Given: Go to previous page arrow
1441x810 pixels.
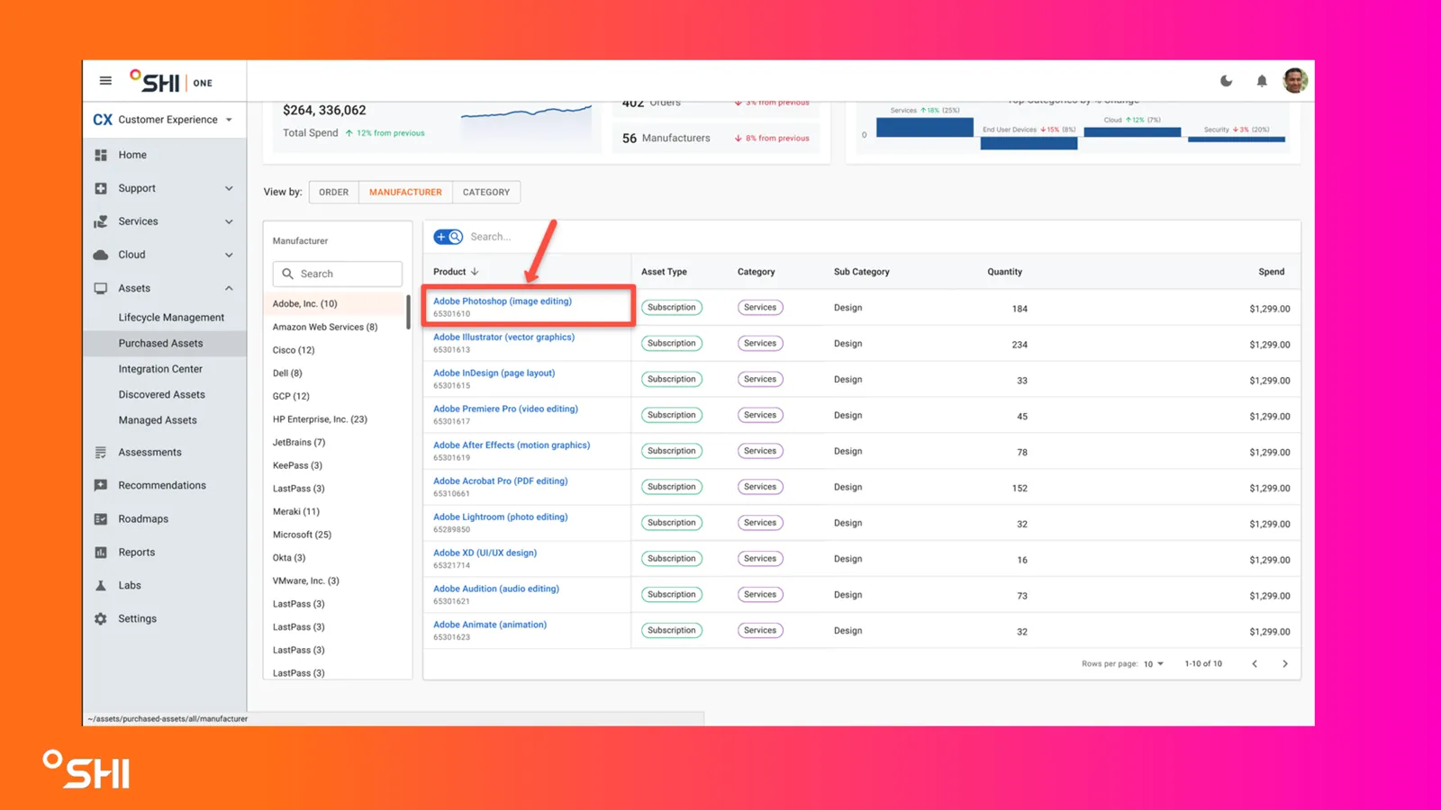Looking at the screenshot, I should pyautogui.click(x=1255, y=664).
